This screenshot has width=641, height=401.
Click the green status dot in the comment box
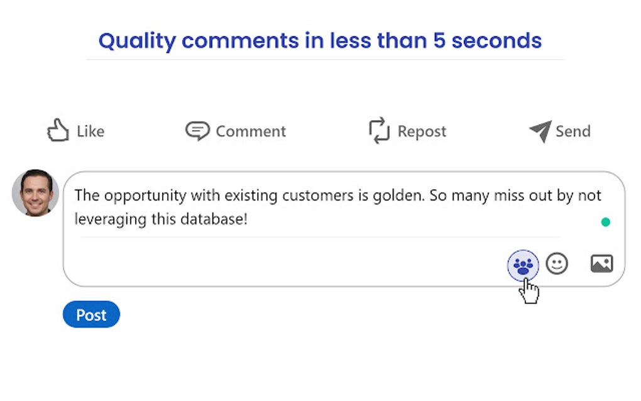click(x=605, y=222)
